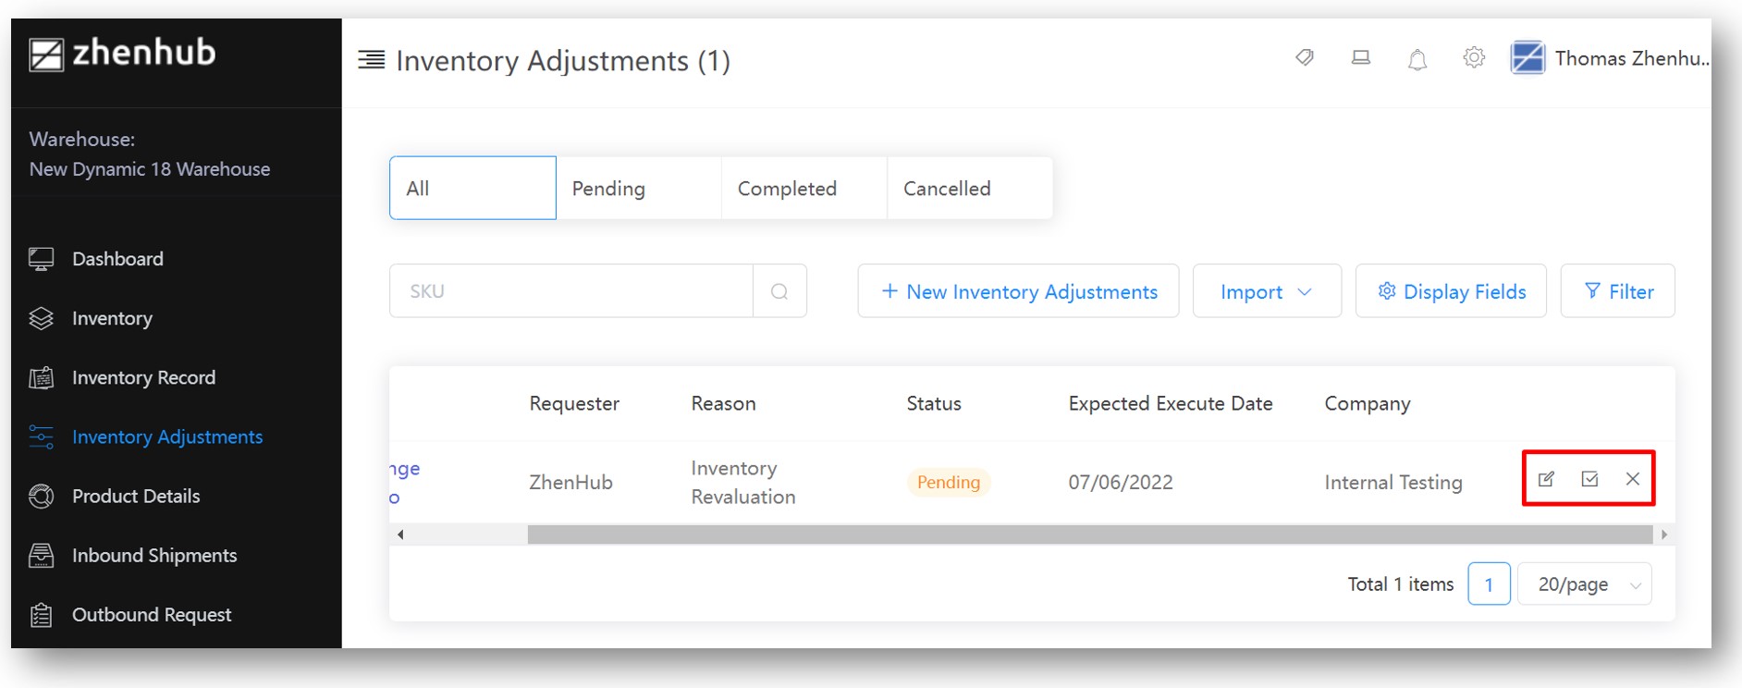The width and height of the screenshot is (1742, 688).
Task: Click the laptop icon in header
Action: pos(1361,58)
